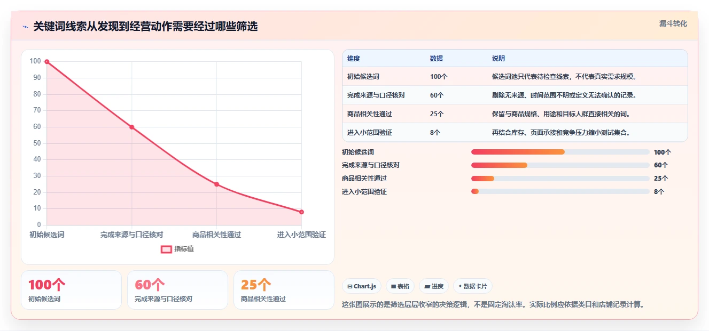Click the 漏斗转化 badge in the header
The image size is (709, 331).
[673, 23]
